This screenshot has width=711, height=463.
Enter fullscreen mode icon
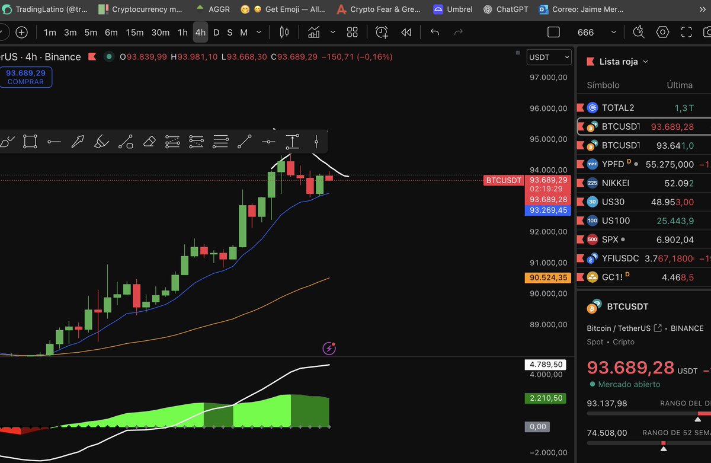(x=686, y=33)
